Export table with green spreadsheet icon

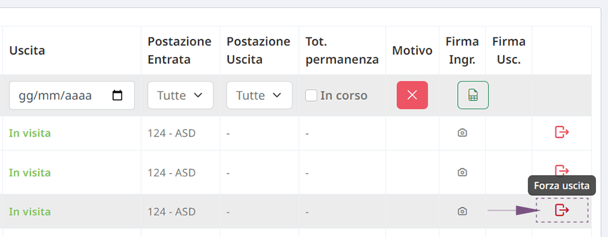(x=473, y=95)
